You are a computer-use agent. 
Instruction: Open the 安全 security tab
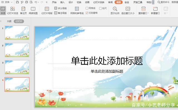tap(127, 2)
